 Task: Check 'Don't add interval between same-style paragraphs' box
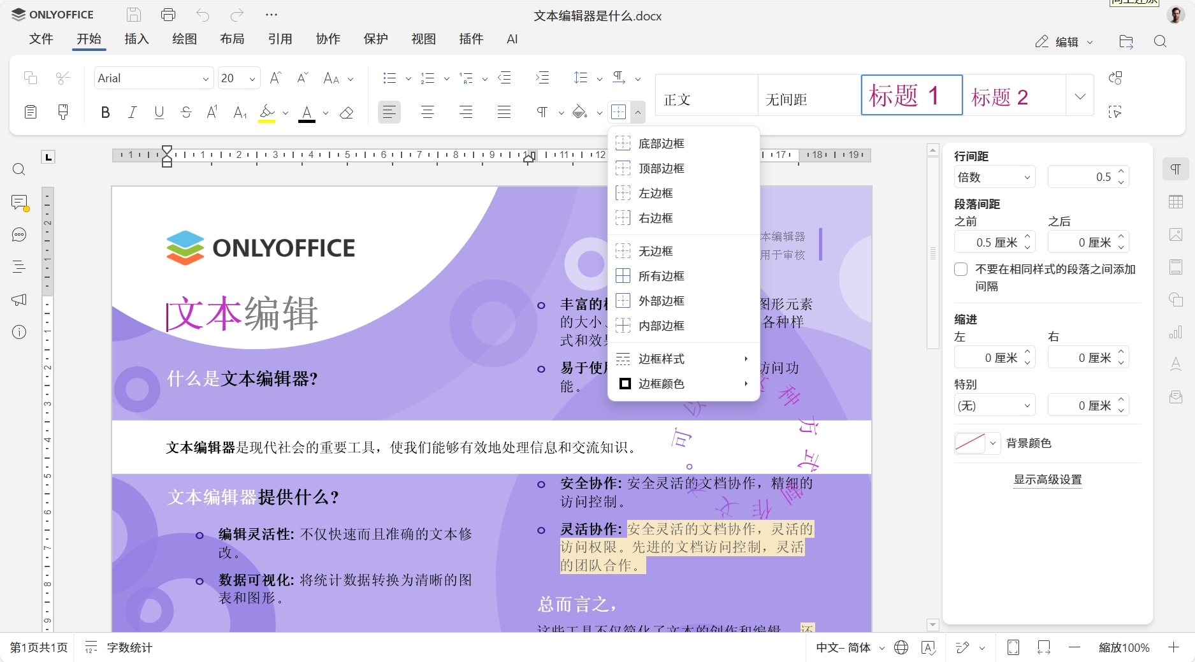[961, 269]
